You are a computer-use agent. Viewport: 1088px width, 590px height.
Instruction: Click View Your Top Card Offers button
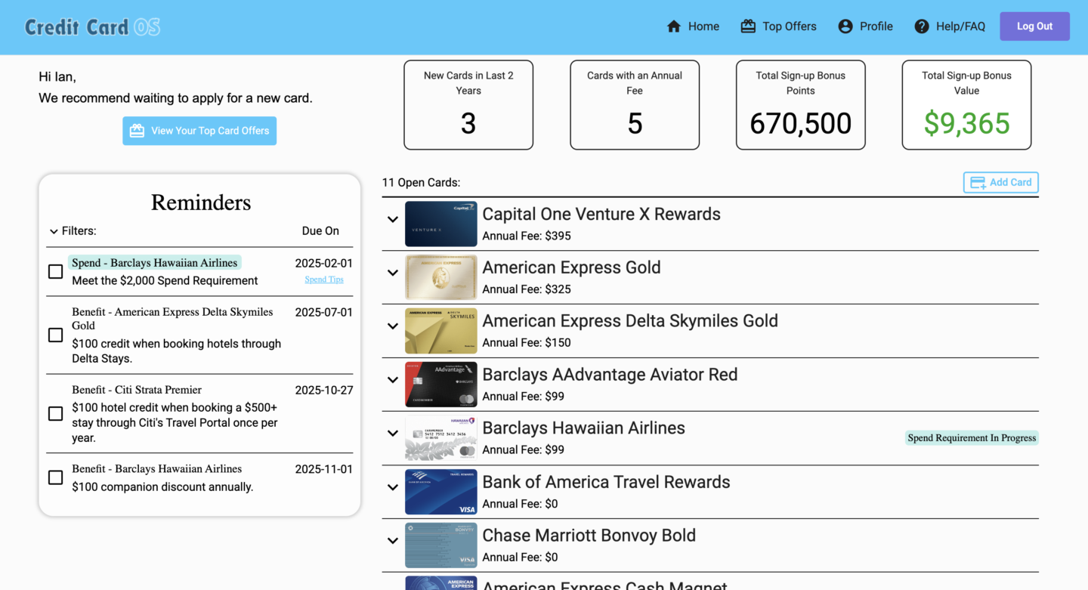[199, 131]
